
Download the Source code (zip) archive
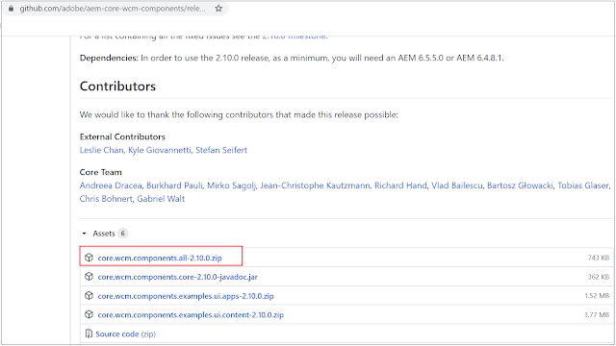[x=126, y=334]
